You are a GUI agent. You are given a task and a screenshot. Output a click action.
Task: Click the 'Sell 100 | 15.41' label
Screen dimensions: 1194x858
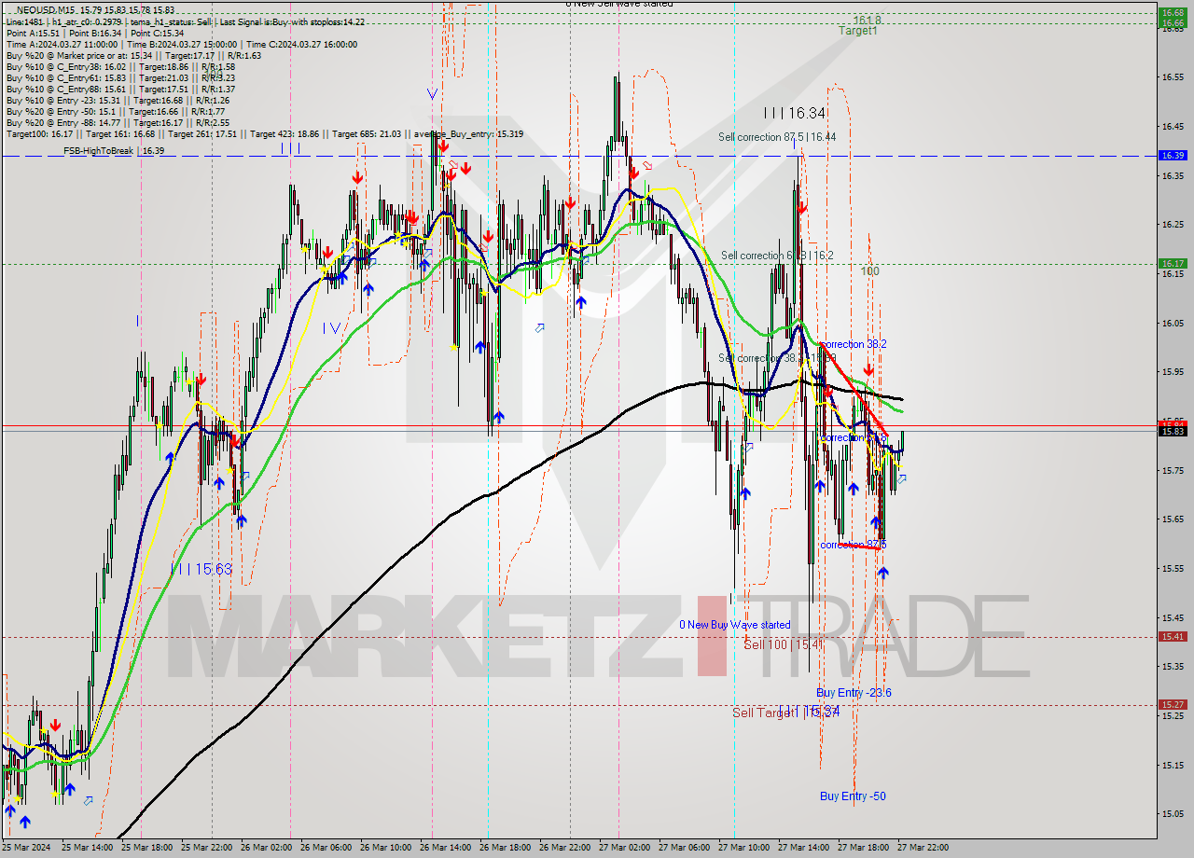[783, 644]
